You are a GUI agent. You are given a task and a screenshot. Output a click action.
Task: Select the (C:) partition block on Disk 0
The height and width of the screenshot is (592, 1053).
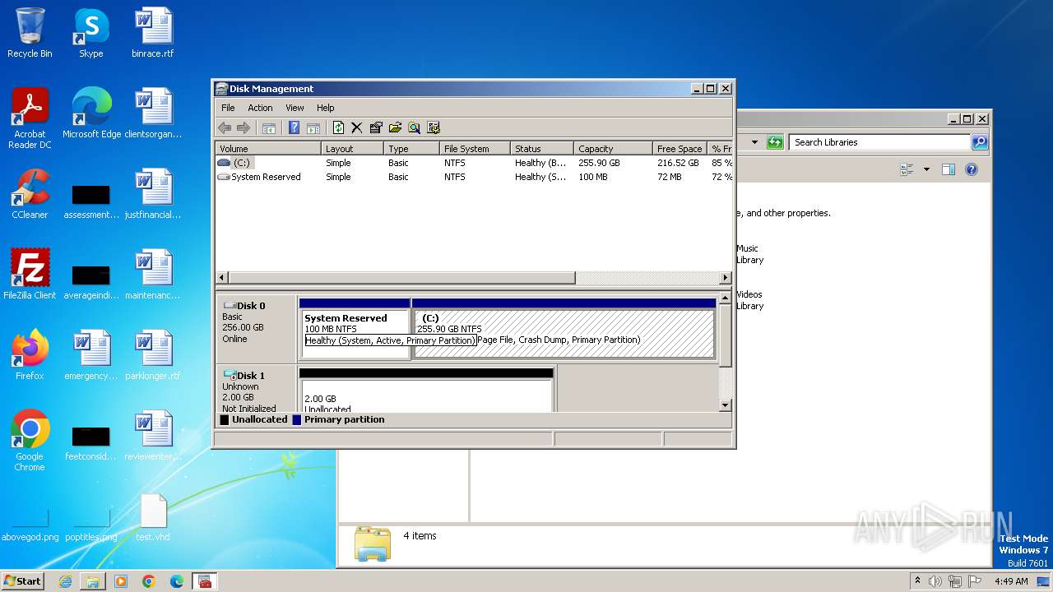(x=564, y=329)
